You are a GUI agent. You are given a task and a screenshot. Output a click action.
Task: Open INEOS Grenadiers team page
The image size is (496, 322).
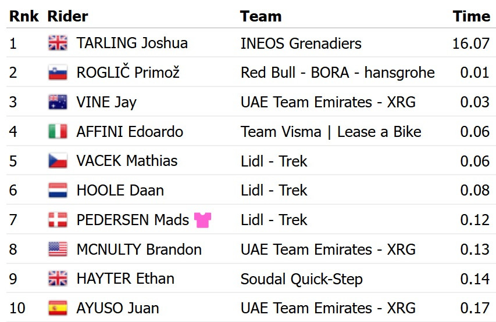(301, 44)
